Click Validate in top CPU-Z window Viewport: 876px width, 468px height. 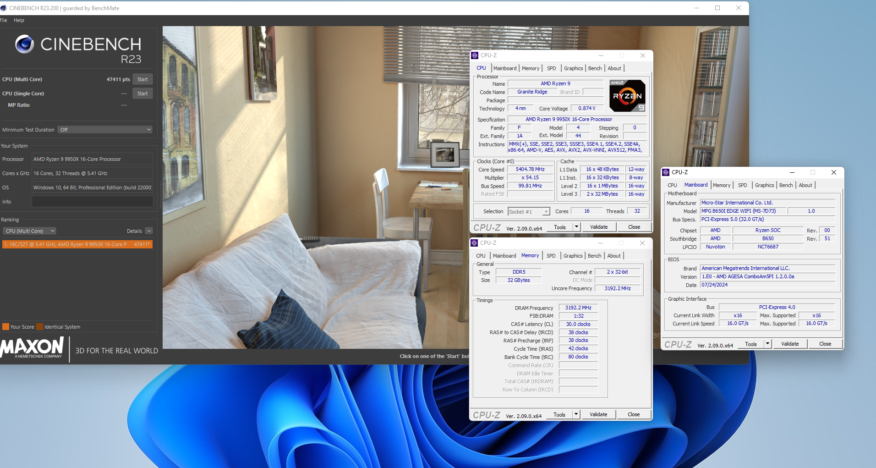(598, 227)
